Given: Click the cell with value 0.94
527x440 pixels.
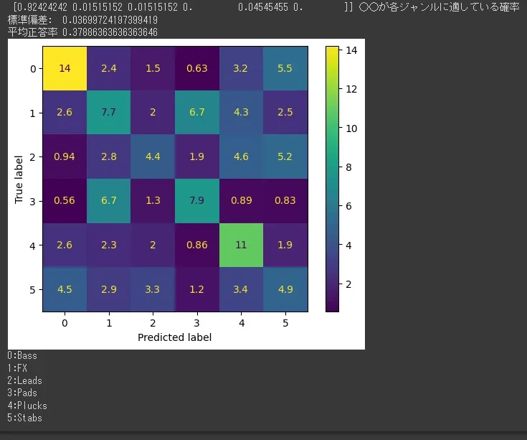Looking at the screenshot, I should 65,157.
